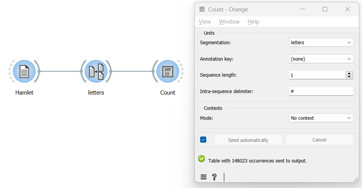This screenshot has width=362, height=188.
Task: Click the Count window title icon
Action: (x=202, y=9)
